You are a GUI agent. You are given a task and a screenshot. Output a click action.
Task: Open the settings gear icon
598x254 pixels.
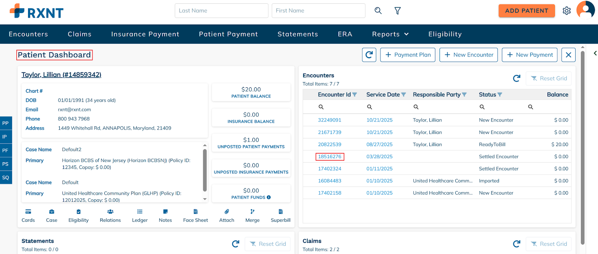pos(567,11)
